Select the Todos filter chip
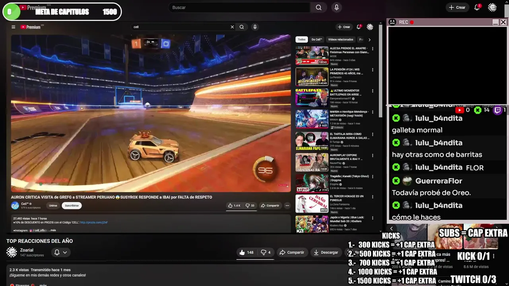The height and width of the screenshot is (286, 509). point(302,40)
